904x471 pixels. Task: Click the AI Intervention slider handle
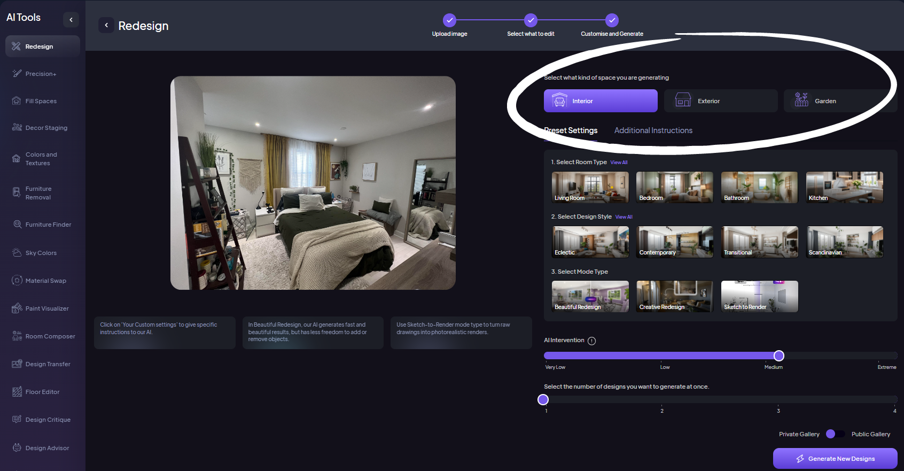778,356
